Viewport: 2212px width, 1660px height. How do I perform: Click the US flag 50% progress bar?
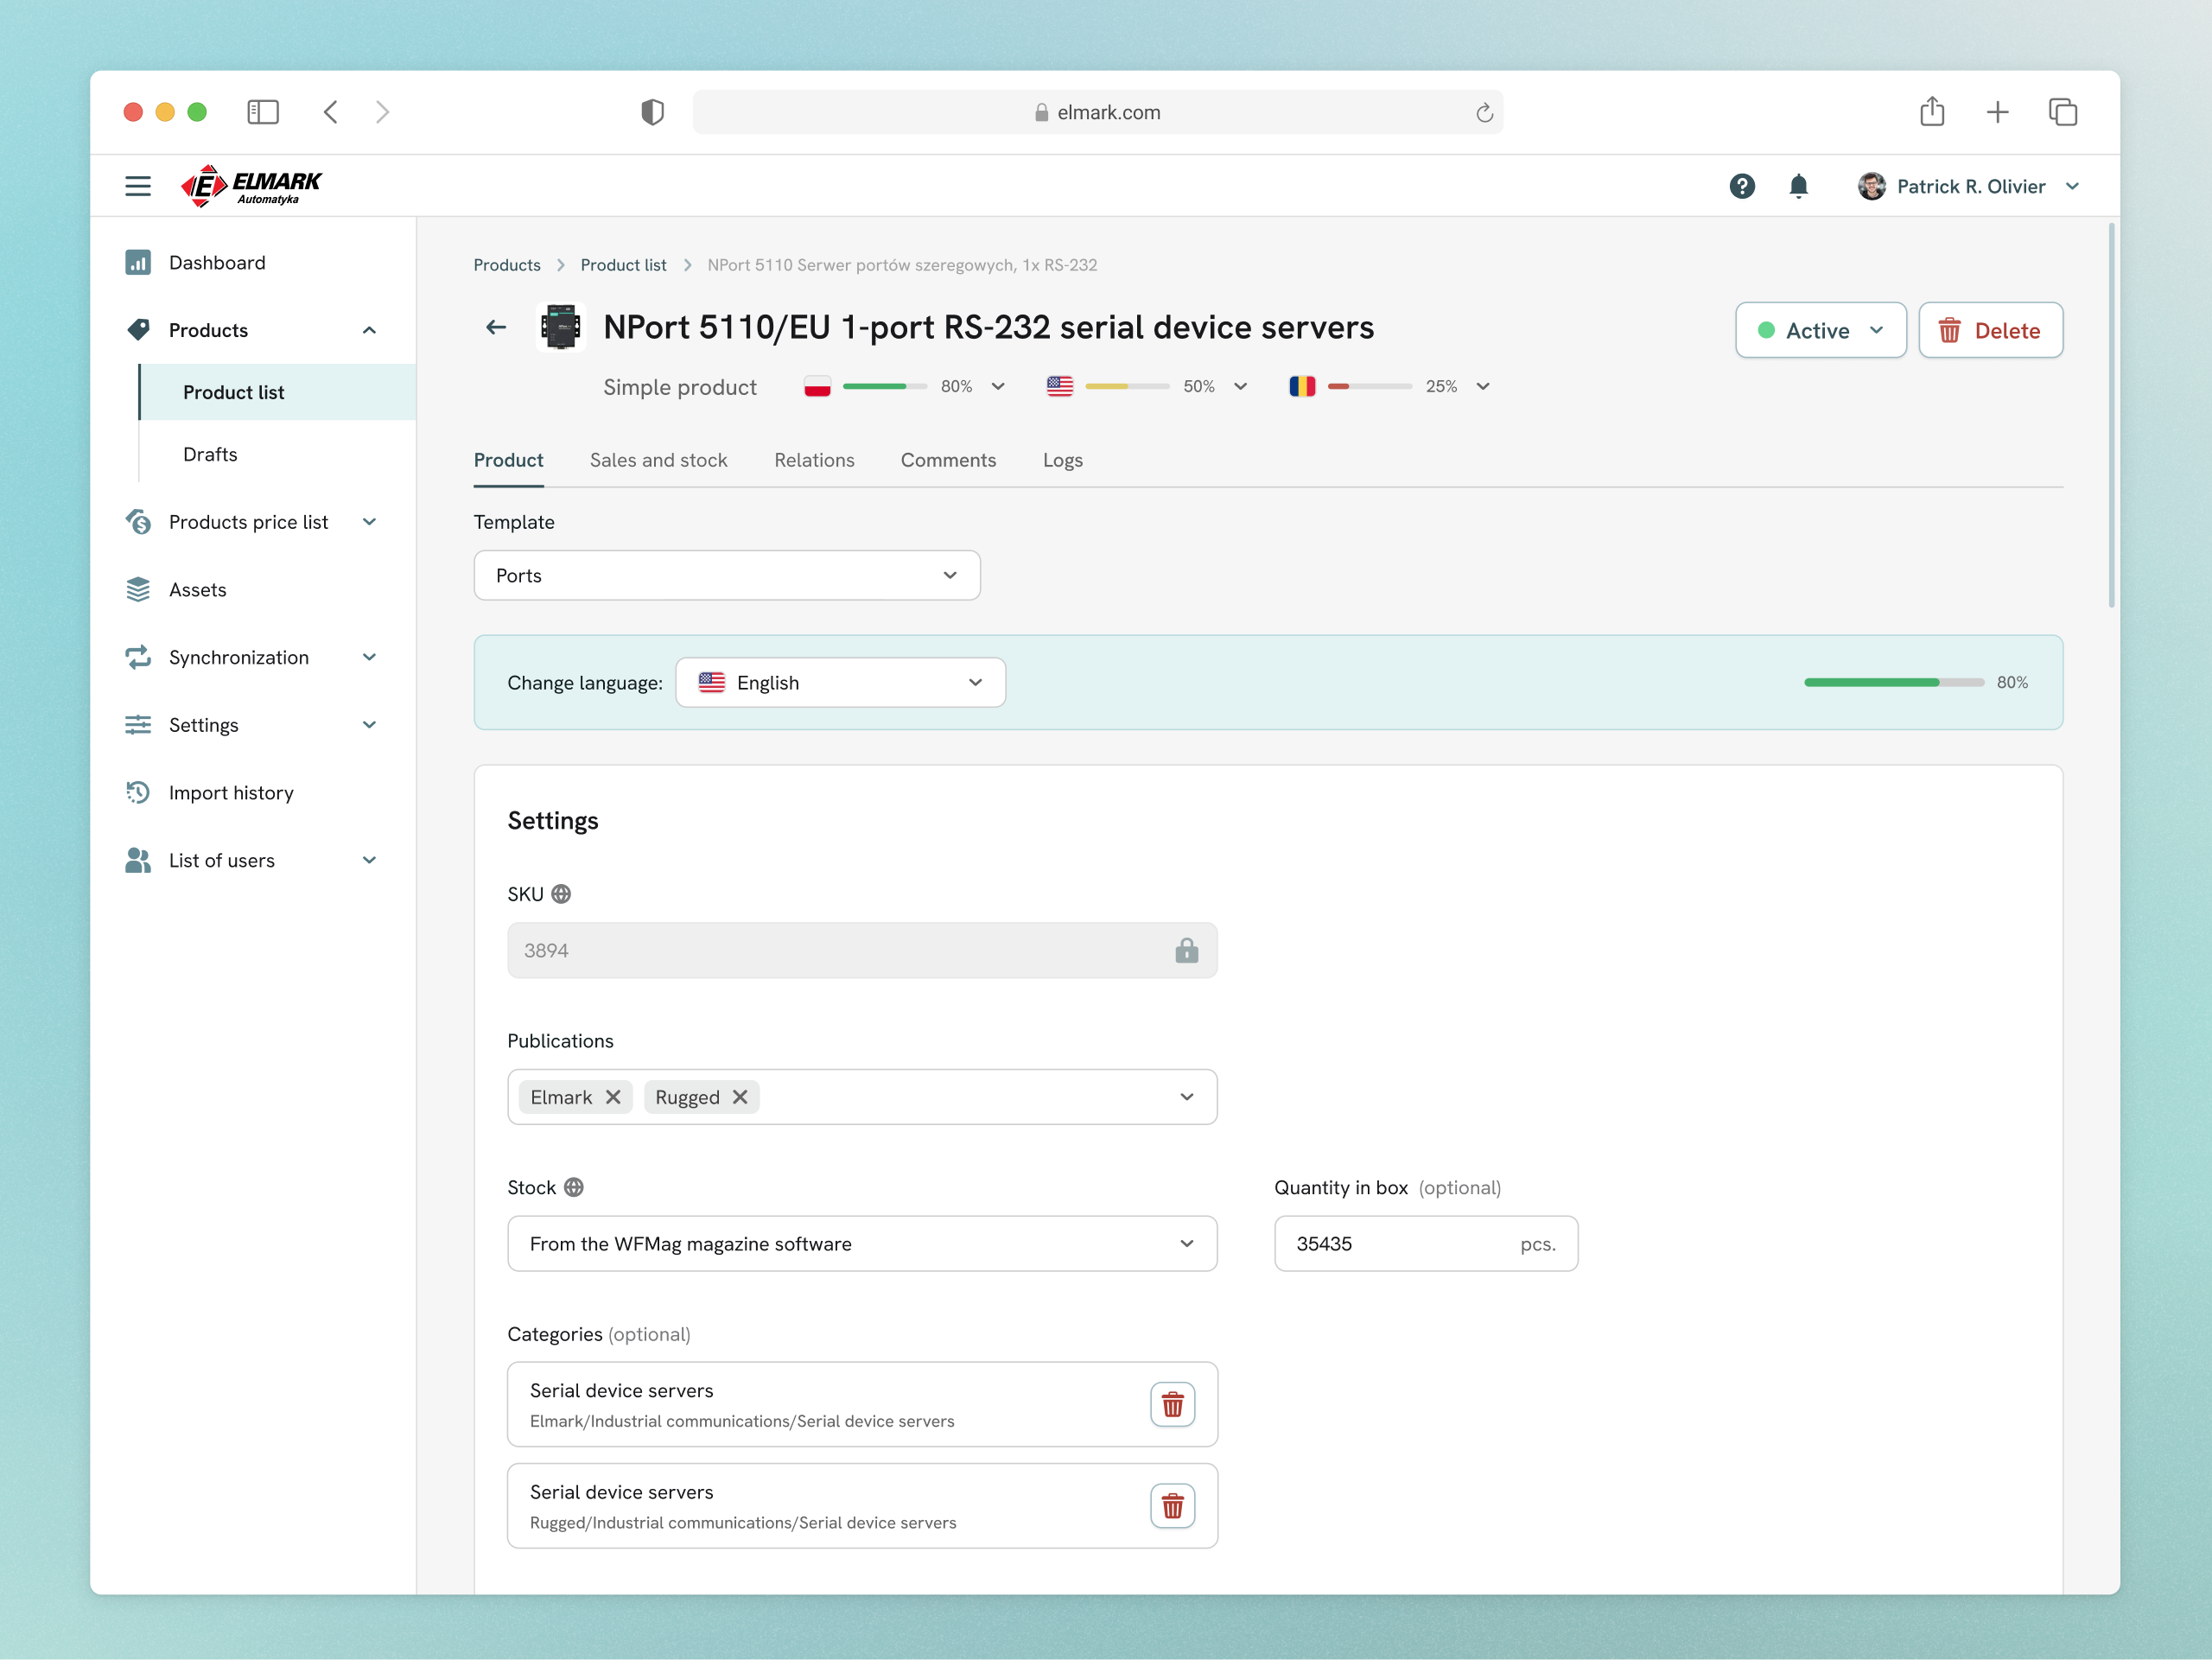pos(1127,386)
